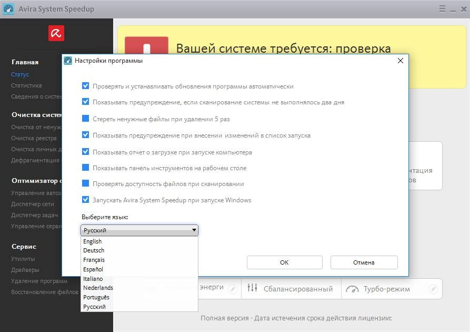Click the edit pencil icon beside energy saving mode
Screen dimensions: 470x332
[x=233, y=289]
